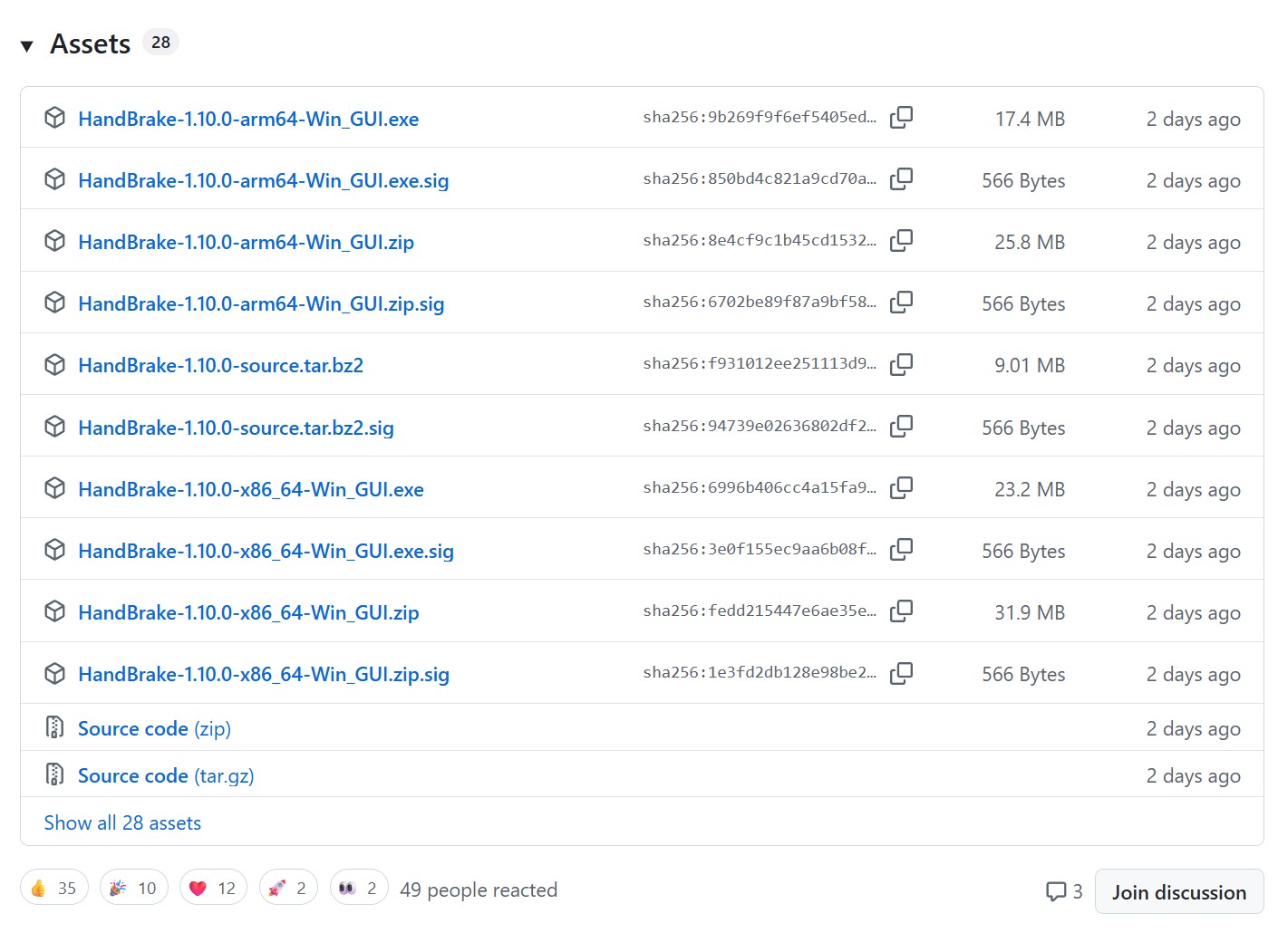Select hash text sha256:6996b406cc4a15fa9

point(760,487)
